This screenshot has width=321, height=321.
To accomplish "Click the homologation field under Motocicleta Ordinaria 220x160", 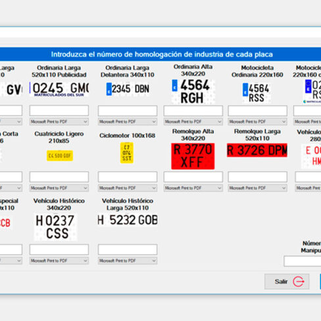I will [258, 111].
